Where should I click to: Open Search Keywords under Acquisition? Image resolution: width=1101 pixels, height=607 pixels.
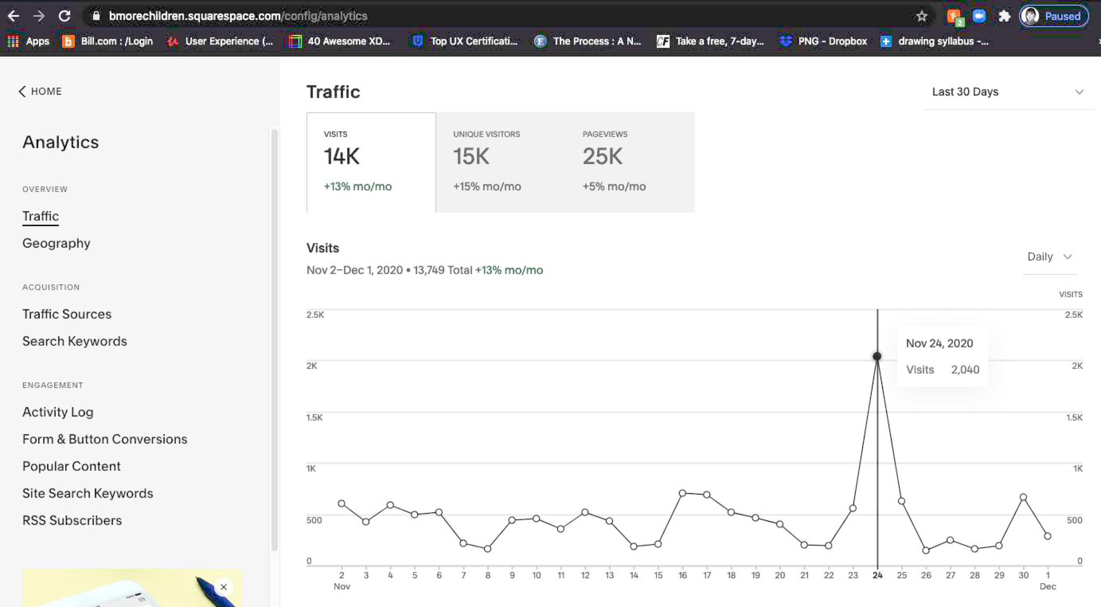point(75,341)
